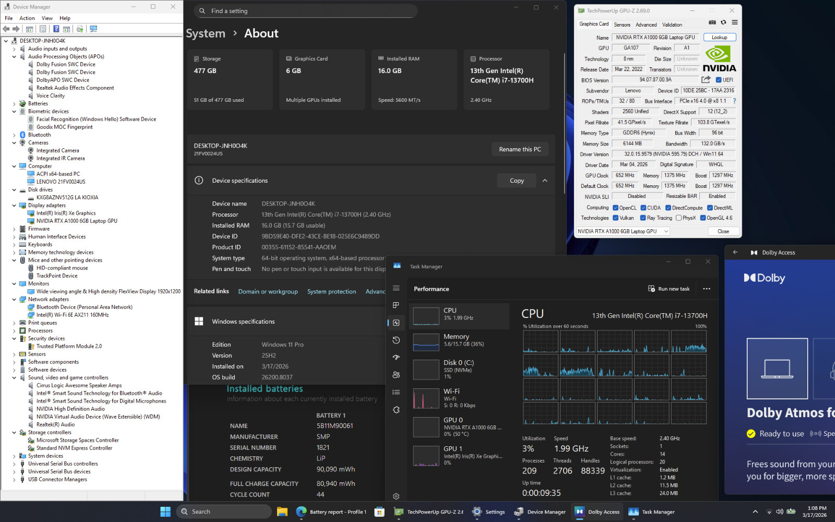The height and width of the screenshot is (522, 835).
Task: Toggle DirectCompute checkbox in GPU-Z
Action: [668, 208]
